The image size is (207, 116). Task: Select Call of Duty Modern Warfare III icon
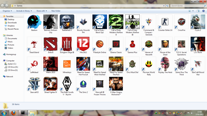(132, 22)
